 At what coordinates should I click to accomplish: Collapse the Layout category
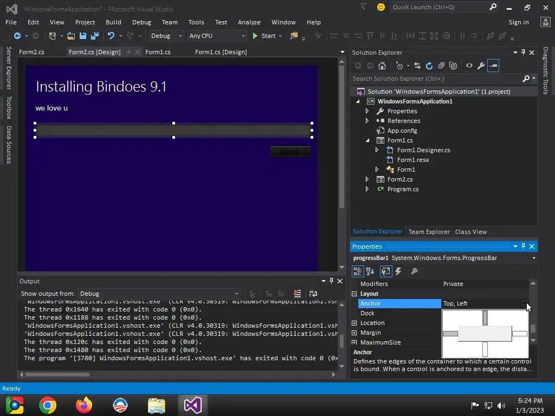354,294
